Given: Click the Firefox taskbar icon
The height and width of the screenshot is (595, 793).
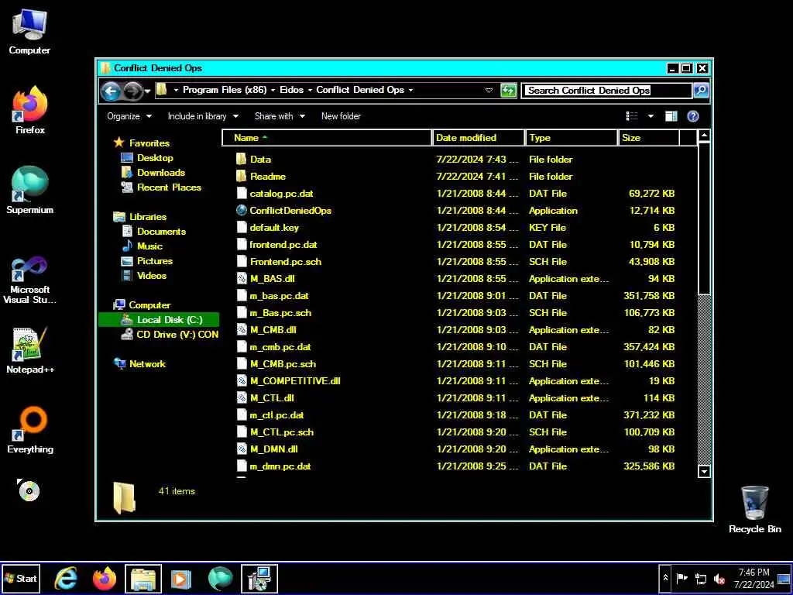Looking at the screenshot, I should pyautogui.click(x=105, y=579).
